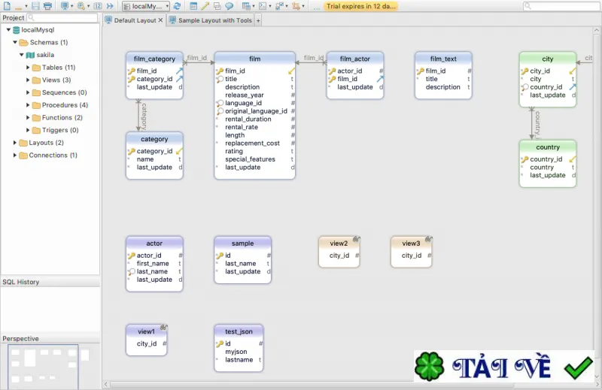The width and height of the screenshot is (602, 390).
Task: Click the blue refresh sync icon
Action: pos(177,6)
